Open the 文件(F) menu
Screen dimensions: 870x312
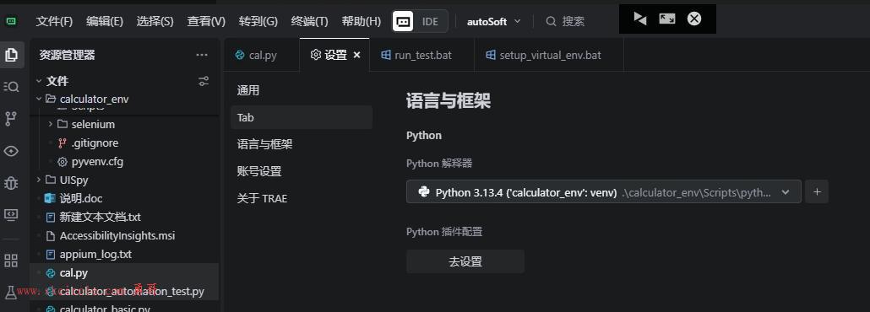coord(54,22)
